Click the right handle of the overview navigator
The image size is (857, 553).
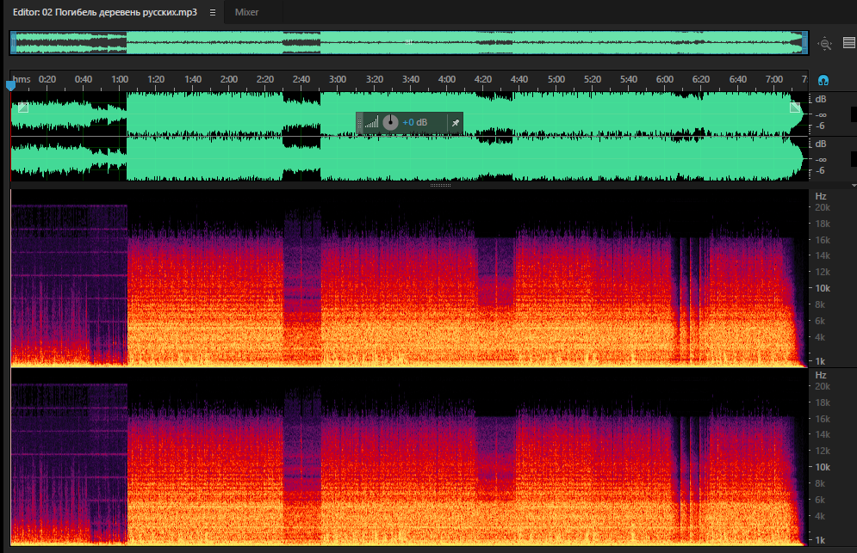(x=804, y=43)
